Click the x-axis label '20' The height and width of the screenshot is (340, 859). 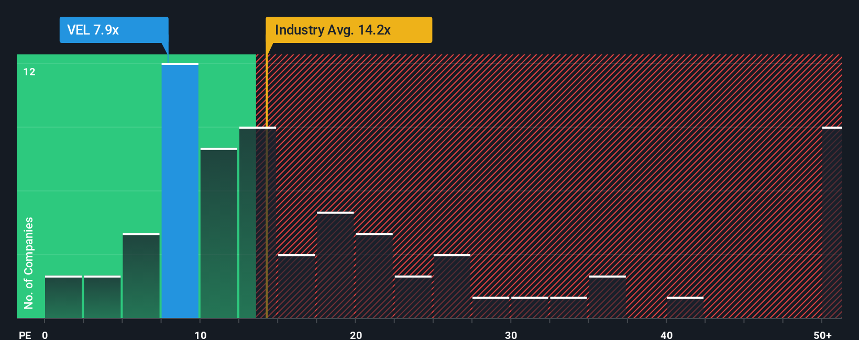click(x=356, y=335)
